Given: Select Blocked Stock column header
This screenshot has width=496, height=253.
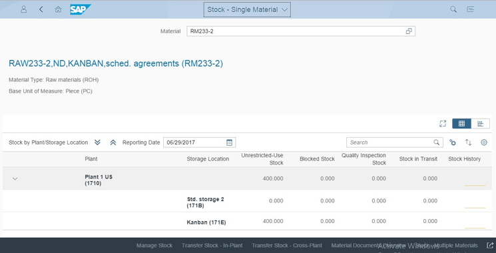Looking at the screenshot, I should [317, 158].
